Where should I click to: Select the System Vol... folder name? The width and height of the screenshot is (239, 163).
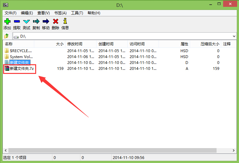21,57
